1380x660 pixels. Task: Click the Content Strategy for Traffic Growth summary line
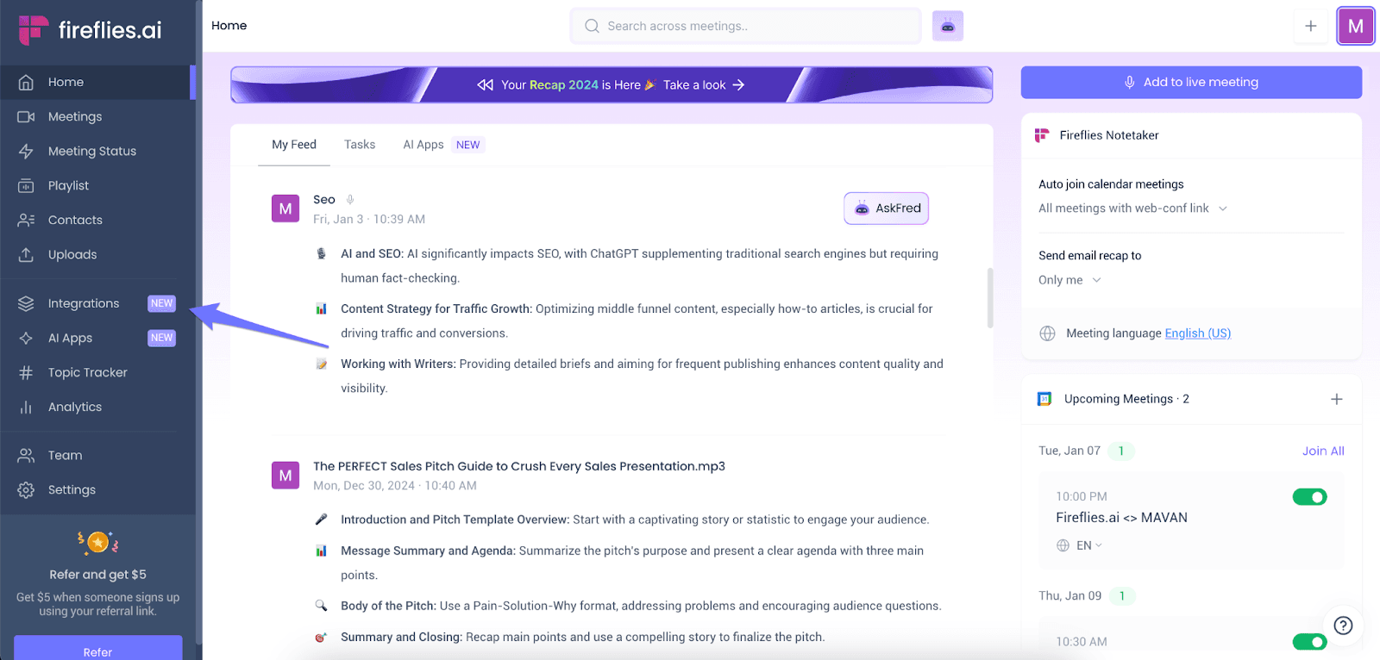tap(637, 321)
